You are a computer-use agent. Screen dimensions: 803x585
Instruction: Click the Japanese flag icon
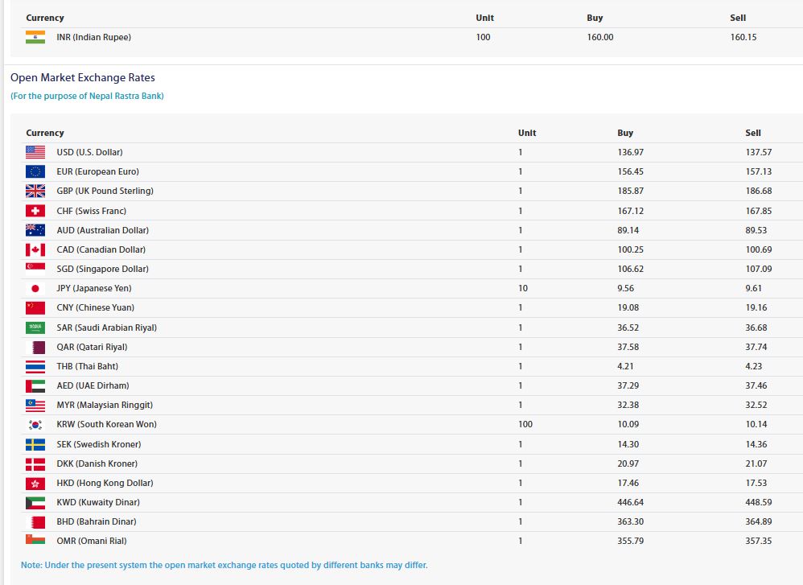[35, 288]
